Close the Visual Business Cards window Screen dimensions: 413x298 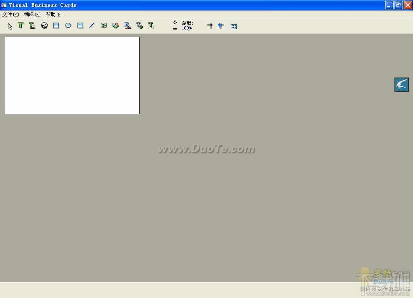408,5
